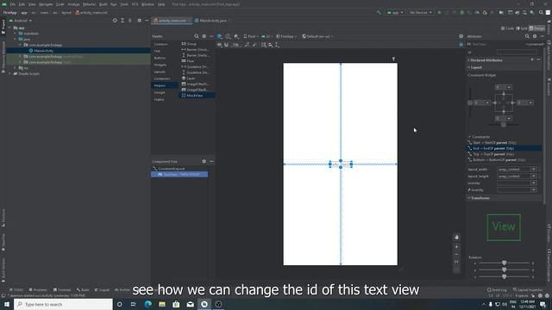
Task: Toggle view options eye icon in design toolbar
Action: pyautogui.click(x=219, y=45)
